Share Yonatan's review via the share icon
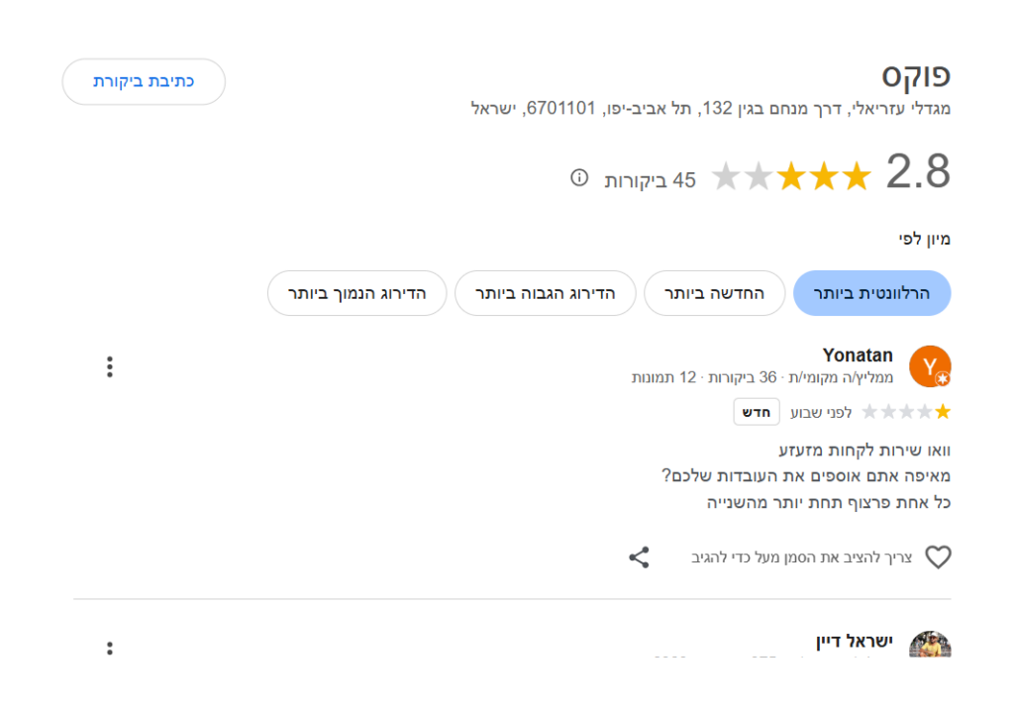The image size is (1014, 708). pyautogui.click(x=639, y=557)
